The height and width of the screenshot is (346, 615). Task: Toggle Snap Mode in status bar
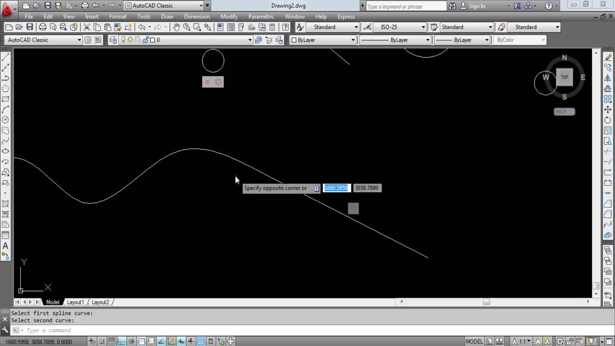pyautogui.click(x=102, y=342)
